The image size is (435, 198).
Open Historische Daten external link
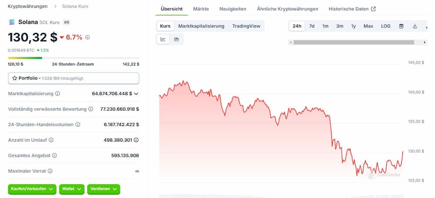352,9
